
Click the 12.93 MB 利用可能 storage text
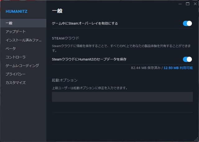178,68
